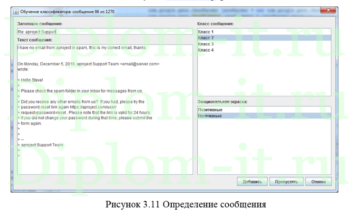This screenshot has height=211, width=348.
Task: Select Класс 1 in the class list
Action: 264,32
